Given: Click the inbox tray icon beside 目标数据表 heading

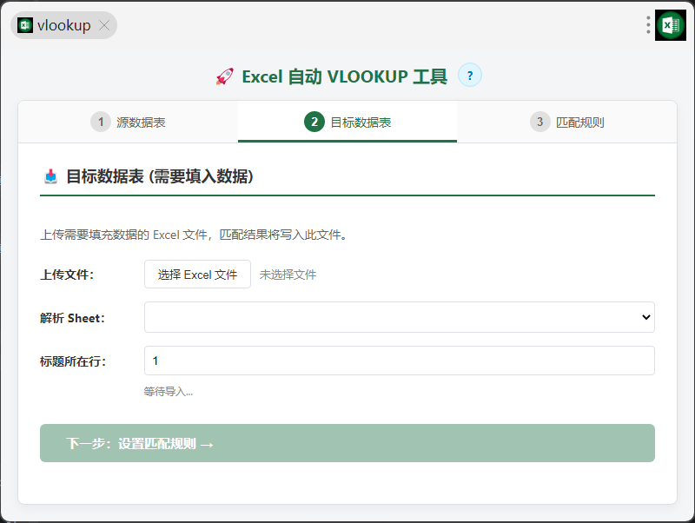Looking at the screenshot, I should click(50, 177).
